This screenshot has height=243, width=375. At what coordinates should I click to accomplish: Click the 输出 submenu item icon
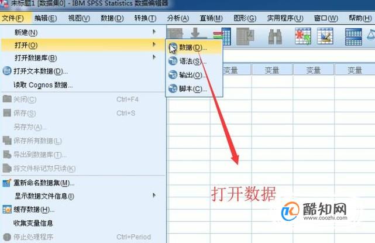coord(173,75)
